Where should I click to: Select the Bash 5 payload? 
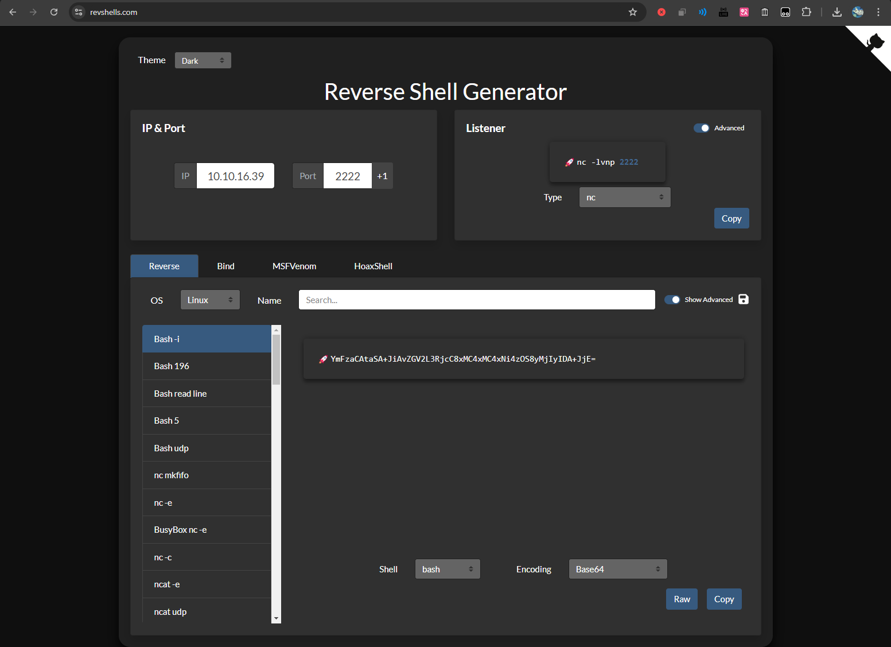[x=207, y=421]
